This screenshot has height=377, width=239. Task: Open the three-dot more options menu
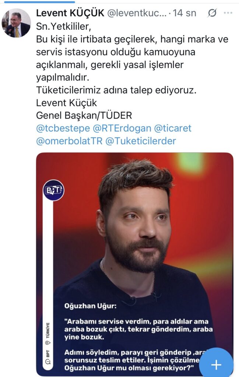coord(228,13)
